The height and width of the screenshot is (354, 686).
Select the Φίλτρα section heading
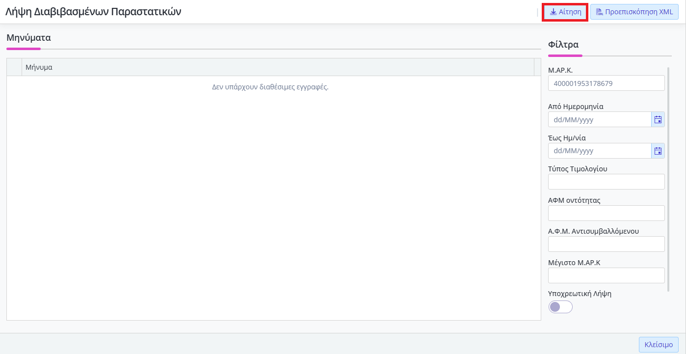click(x=563, y=45)
